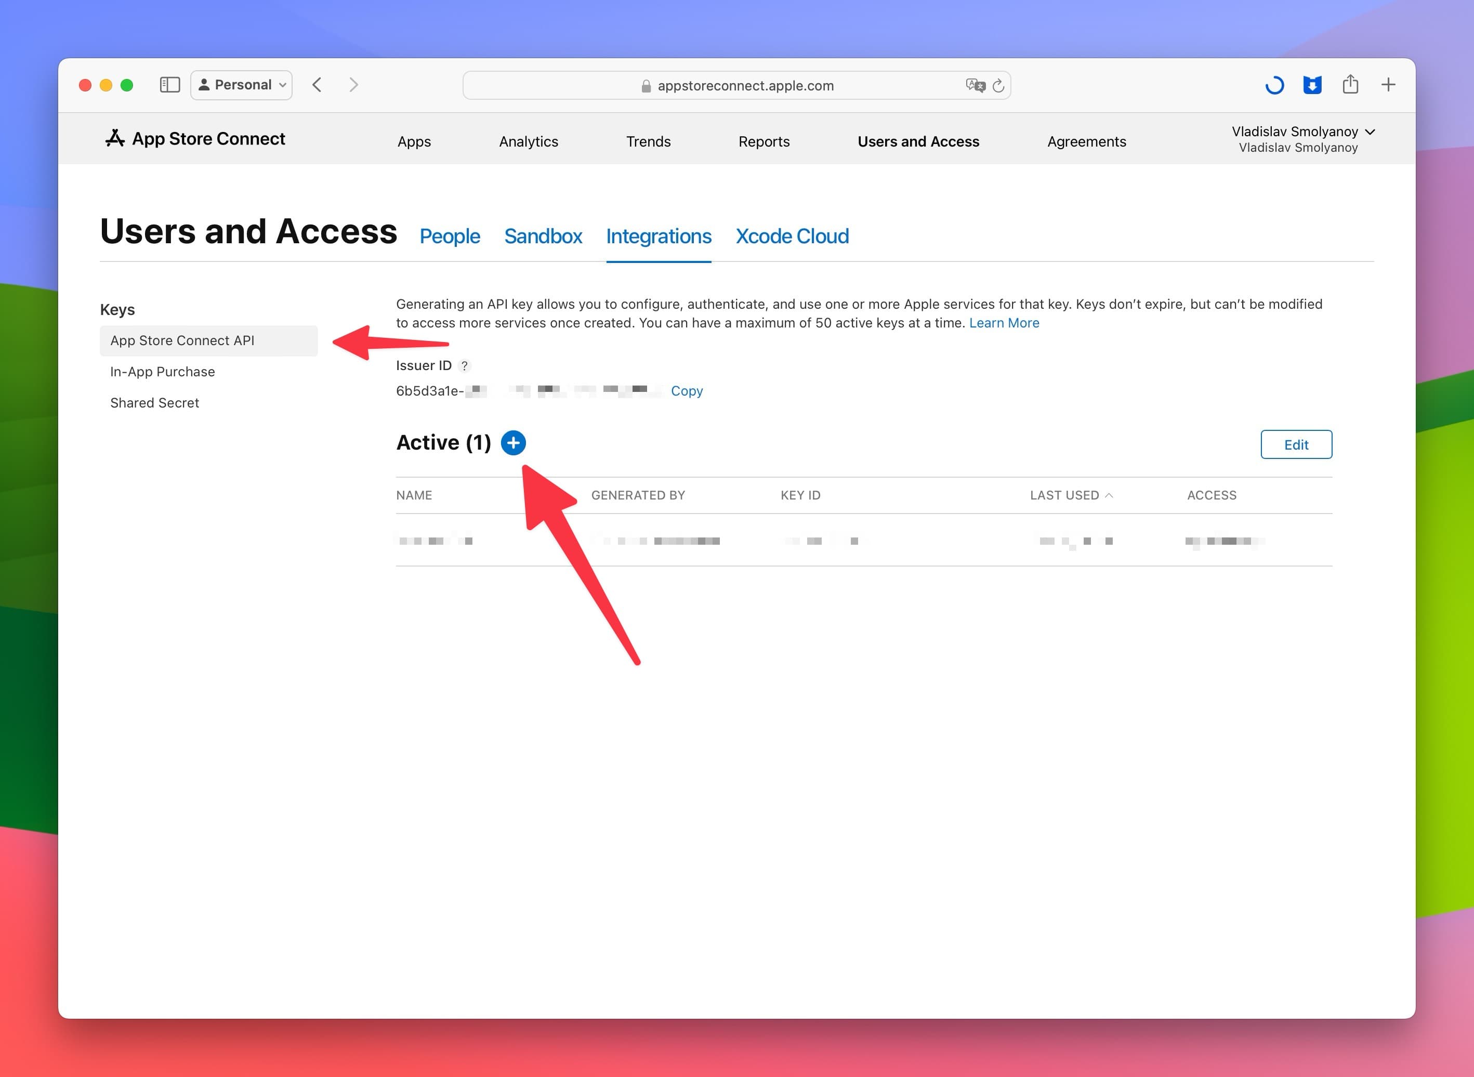Select Shared Secret in Keys sidebar

click(154, 403)
